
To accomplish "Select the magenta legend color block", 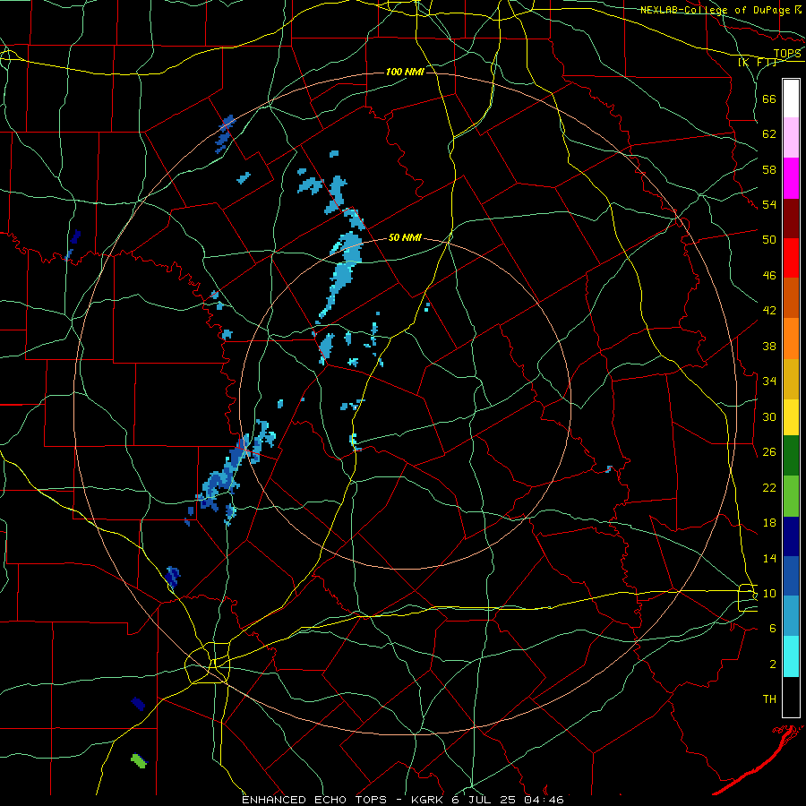I will coord(791,178).
